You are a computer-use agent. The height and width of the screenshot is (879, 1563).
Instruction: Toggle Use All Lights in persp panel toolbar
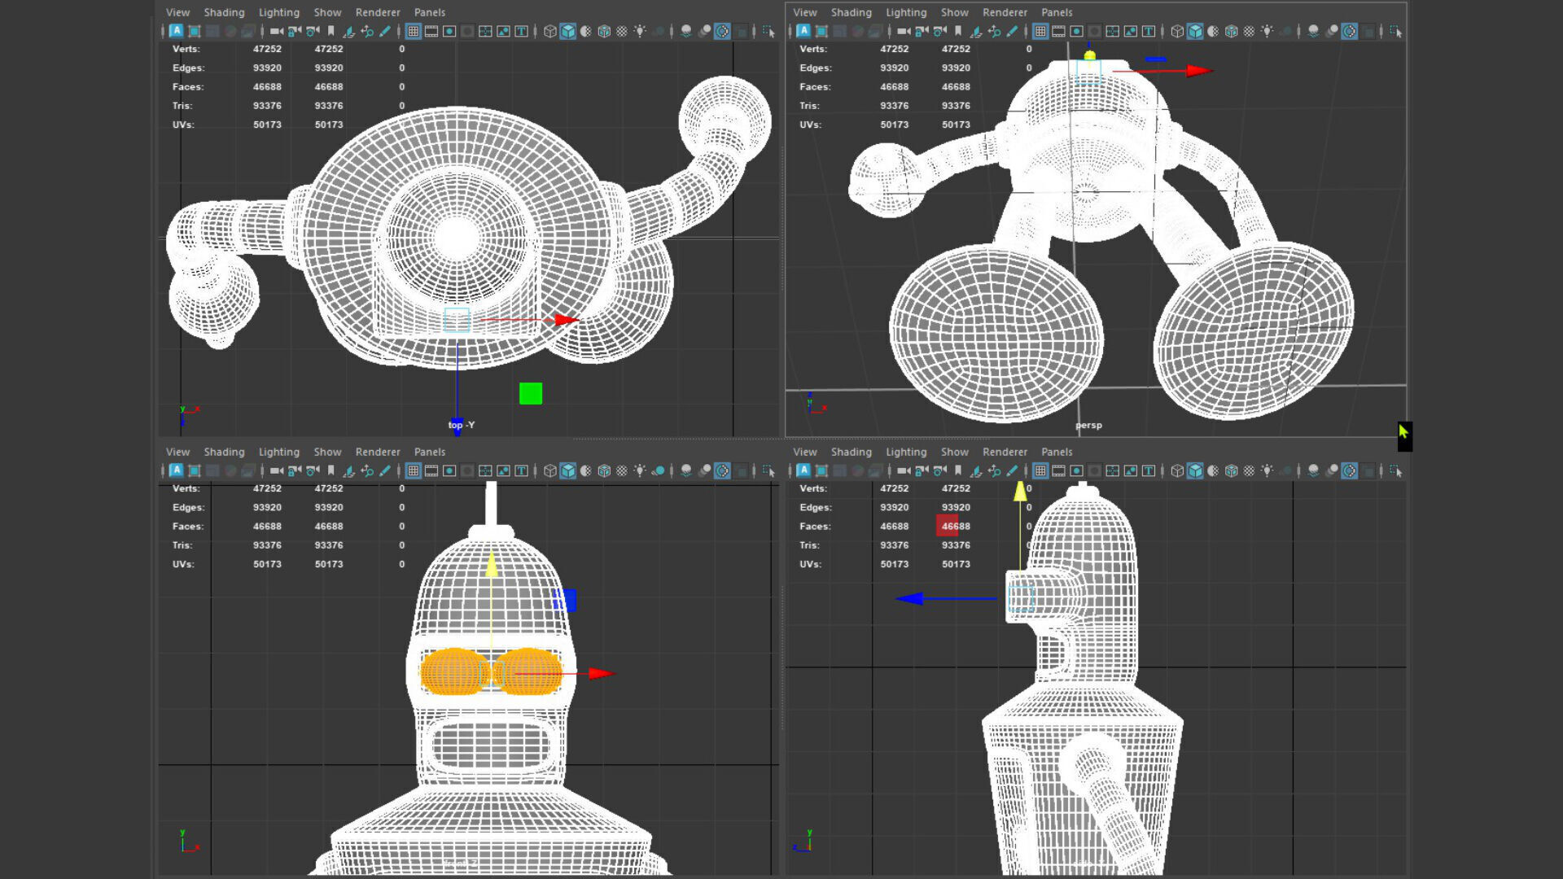point(1267,32)
